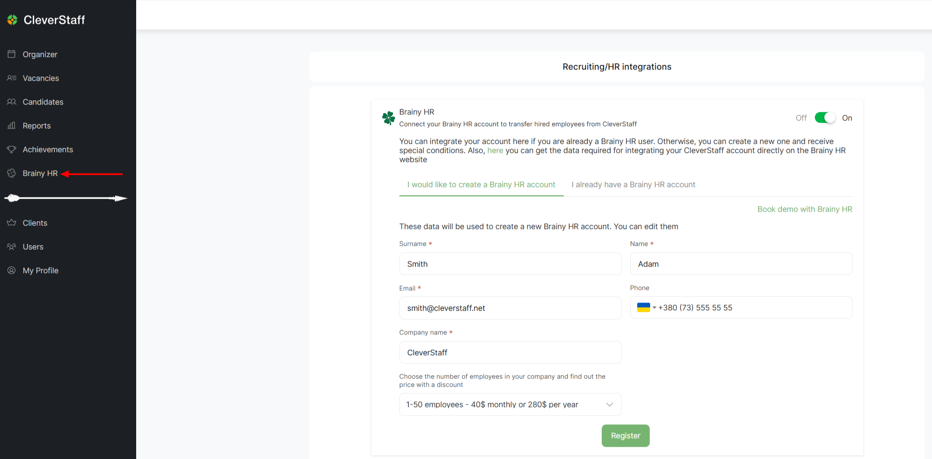Viewport: 932px width, 459px height.
Task: Click the Reports bar chart icon
Action: (12, 125)
